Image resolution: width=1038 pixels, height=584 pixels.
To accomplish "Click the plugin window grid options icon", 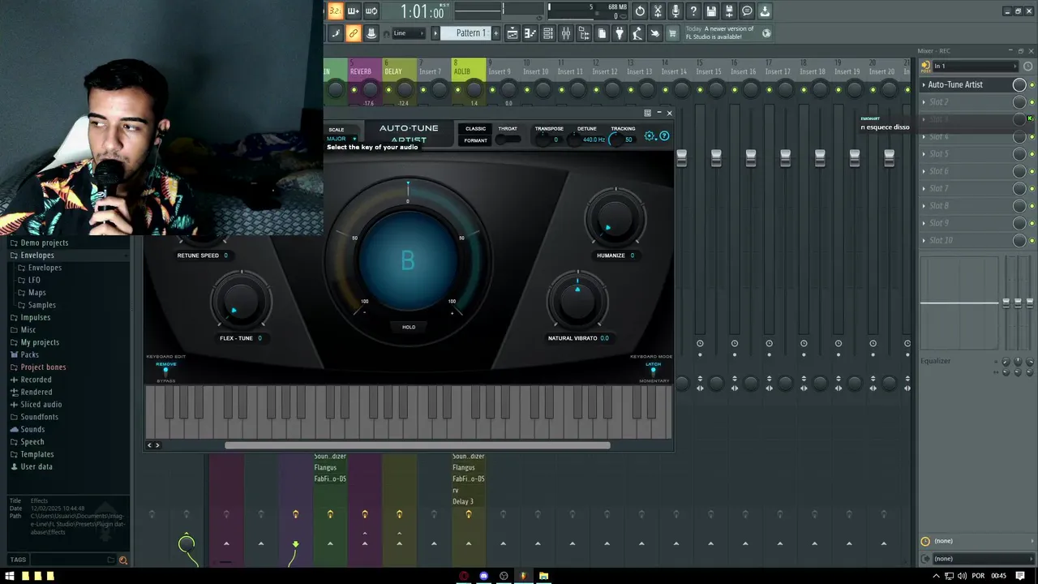I will tap(647, 113).
